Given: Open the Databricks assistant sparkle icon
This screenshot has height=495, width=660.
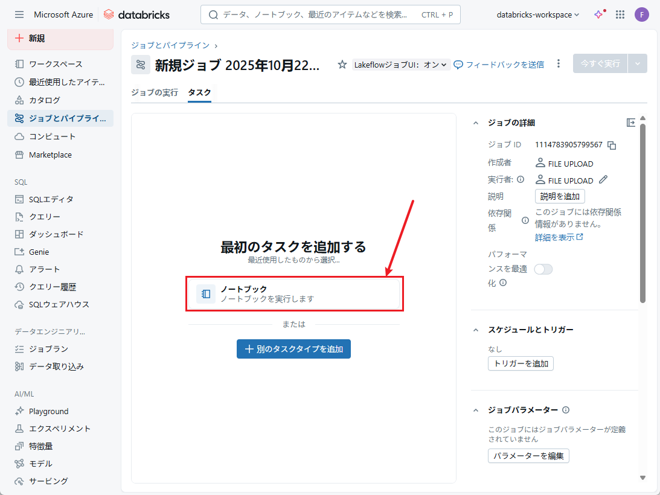Looking at the screenshot, I should pyautogui.click(x=598, y=14).
